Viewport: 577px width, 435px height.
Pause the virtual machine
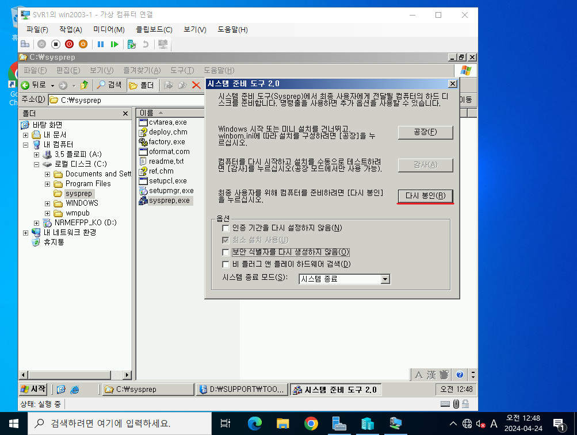coord(101,44)
